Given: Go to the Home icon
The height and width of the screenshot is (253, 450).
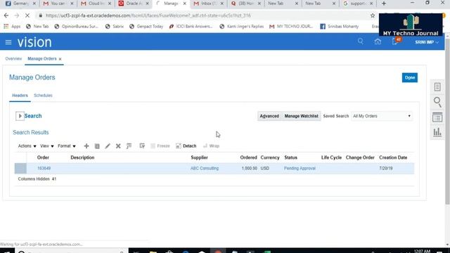Looking at the screenshot, I should click(x=378, y=41).
